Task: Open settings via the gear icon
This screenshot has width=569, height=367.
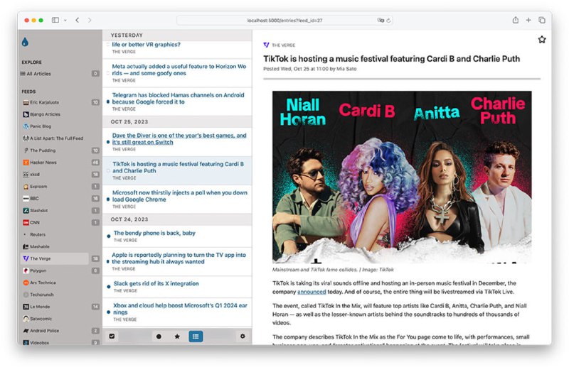Action: point(243,336)
